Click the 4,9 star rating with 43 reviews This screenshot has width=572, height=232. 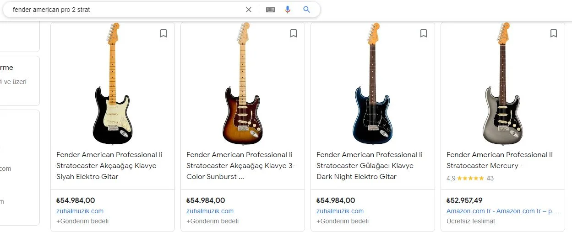(470, 178)
